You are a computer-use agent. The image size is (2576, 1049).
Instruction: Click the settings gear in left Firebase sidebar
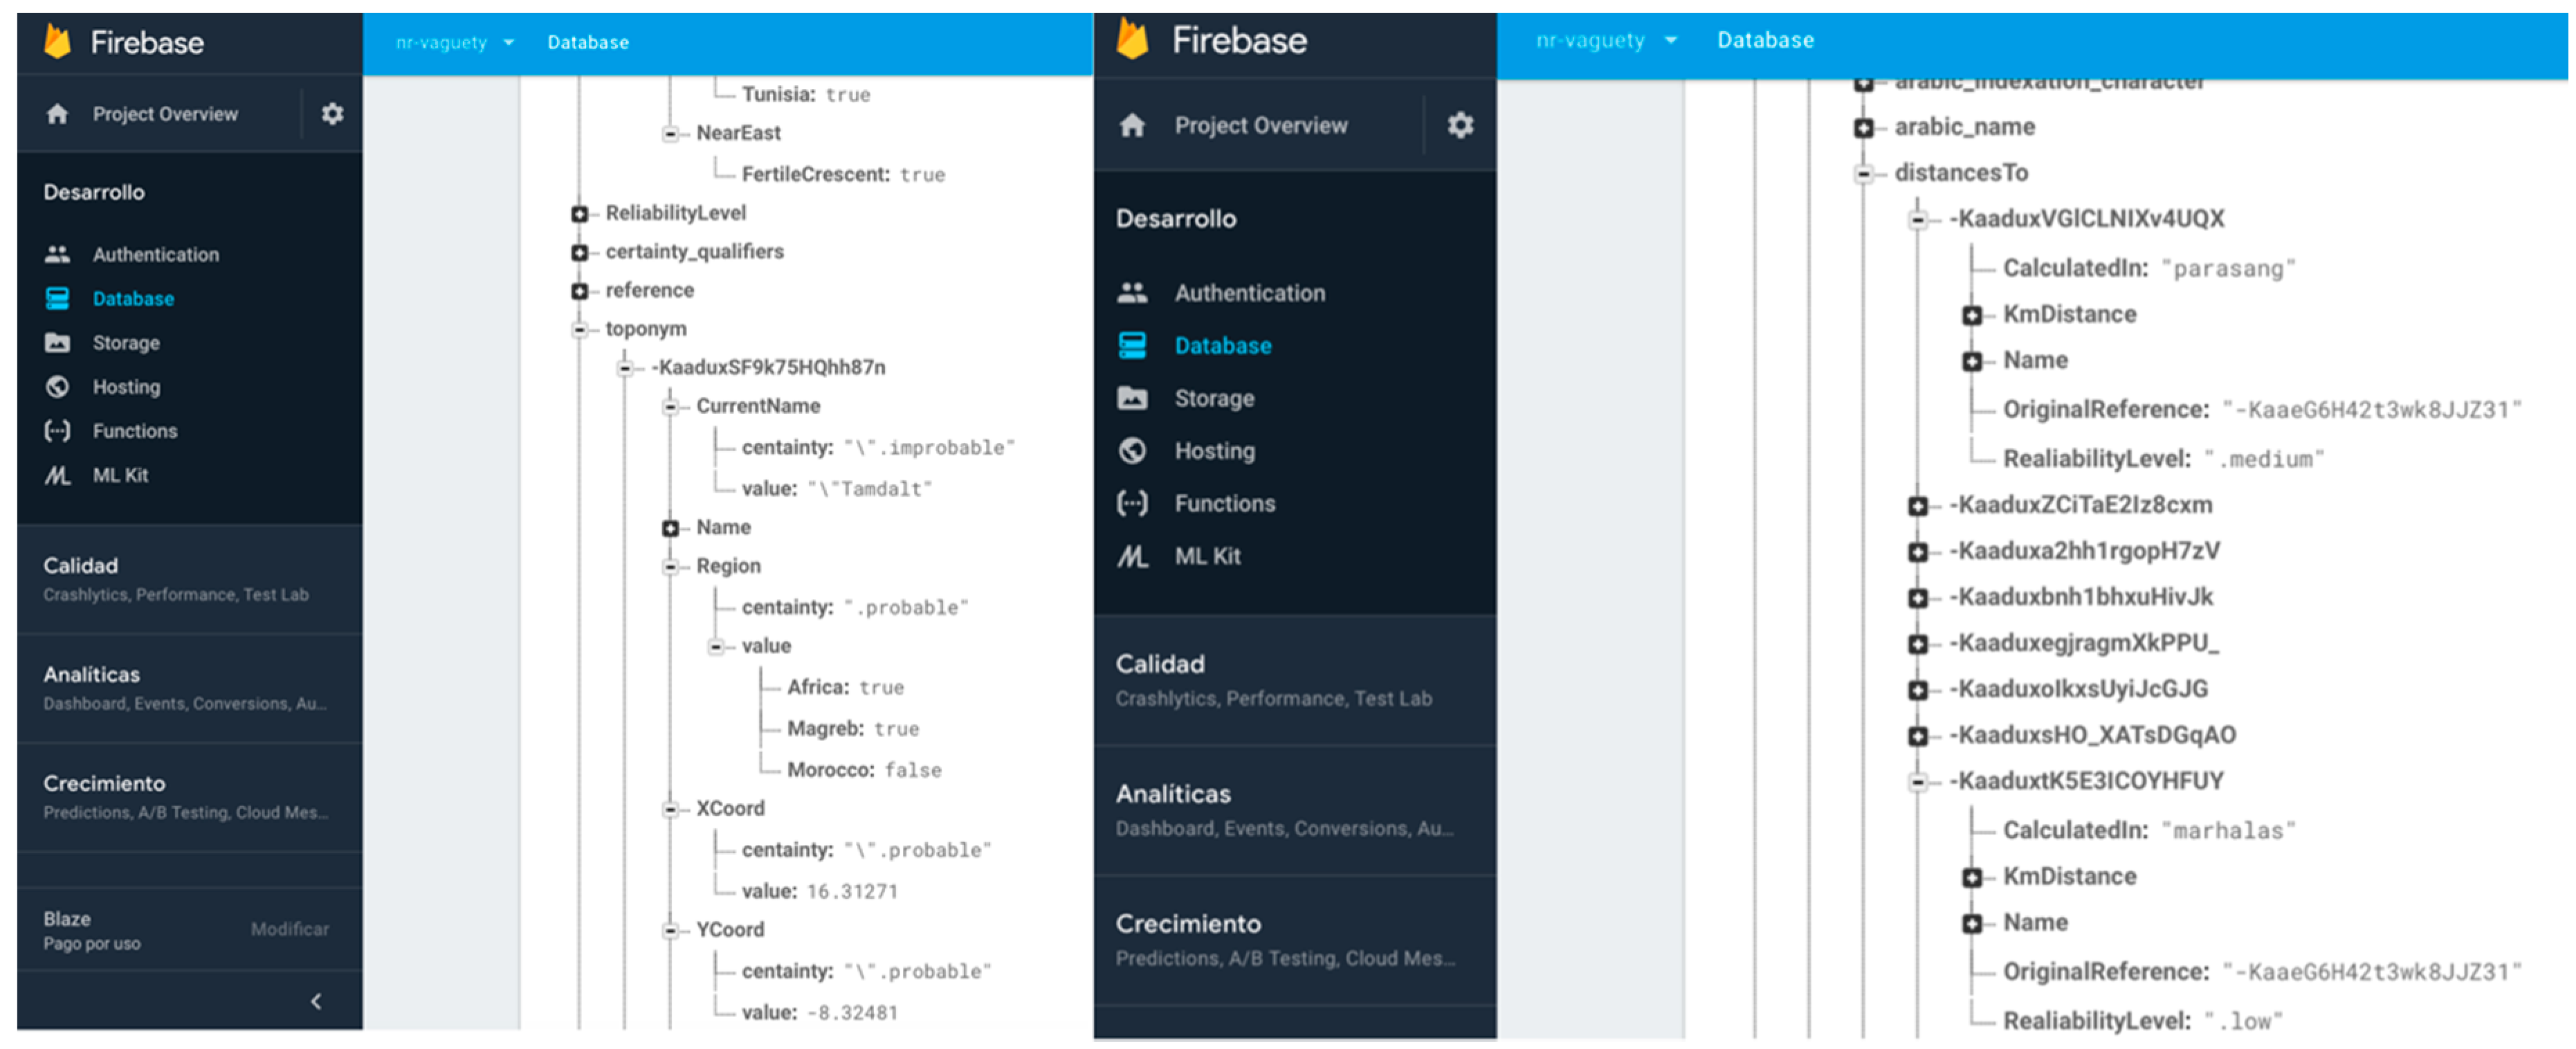(x=332, y=114)
